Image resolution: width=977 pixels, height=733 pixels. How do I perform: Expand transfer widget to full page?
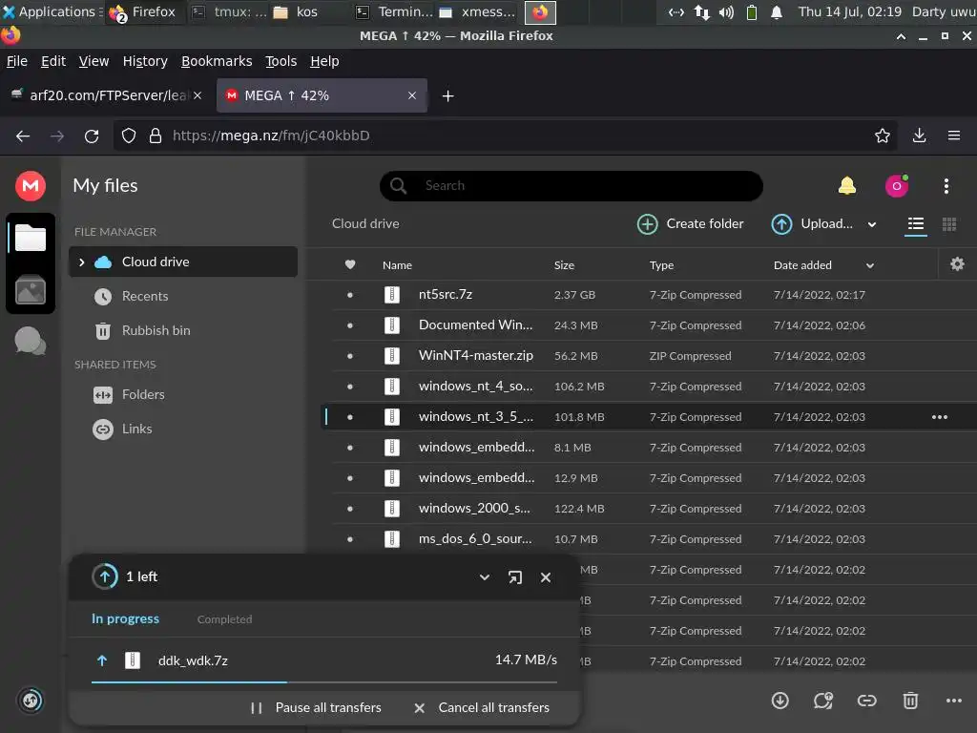[514, 577]
